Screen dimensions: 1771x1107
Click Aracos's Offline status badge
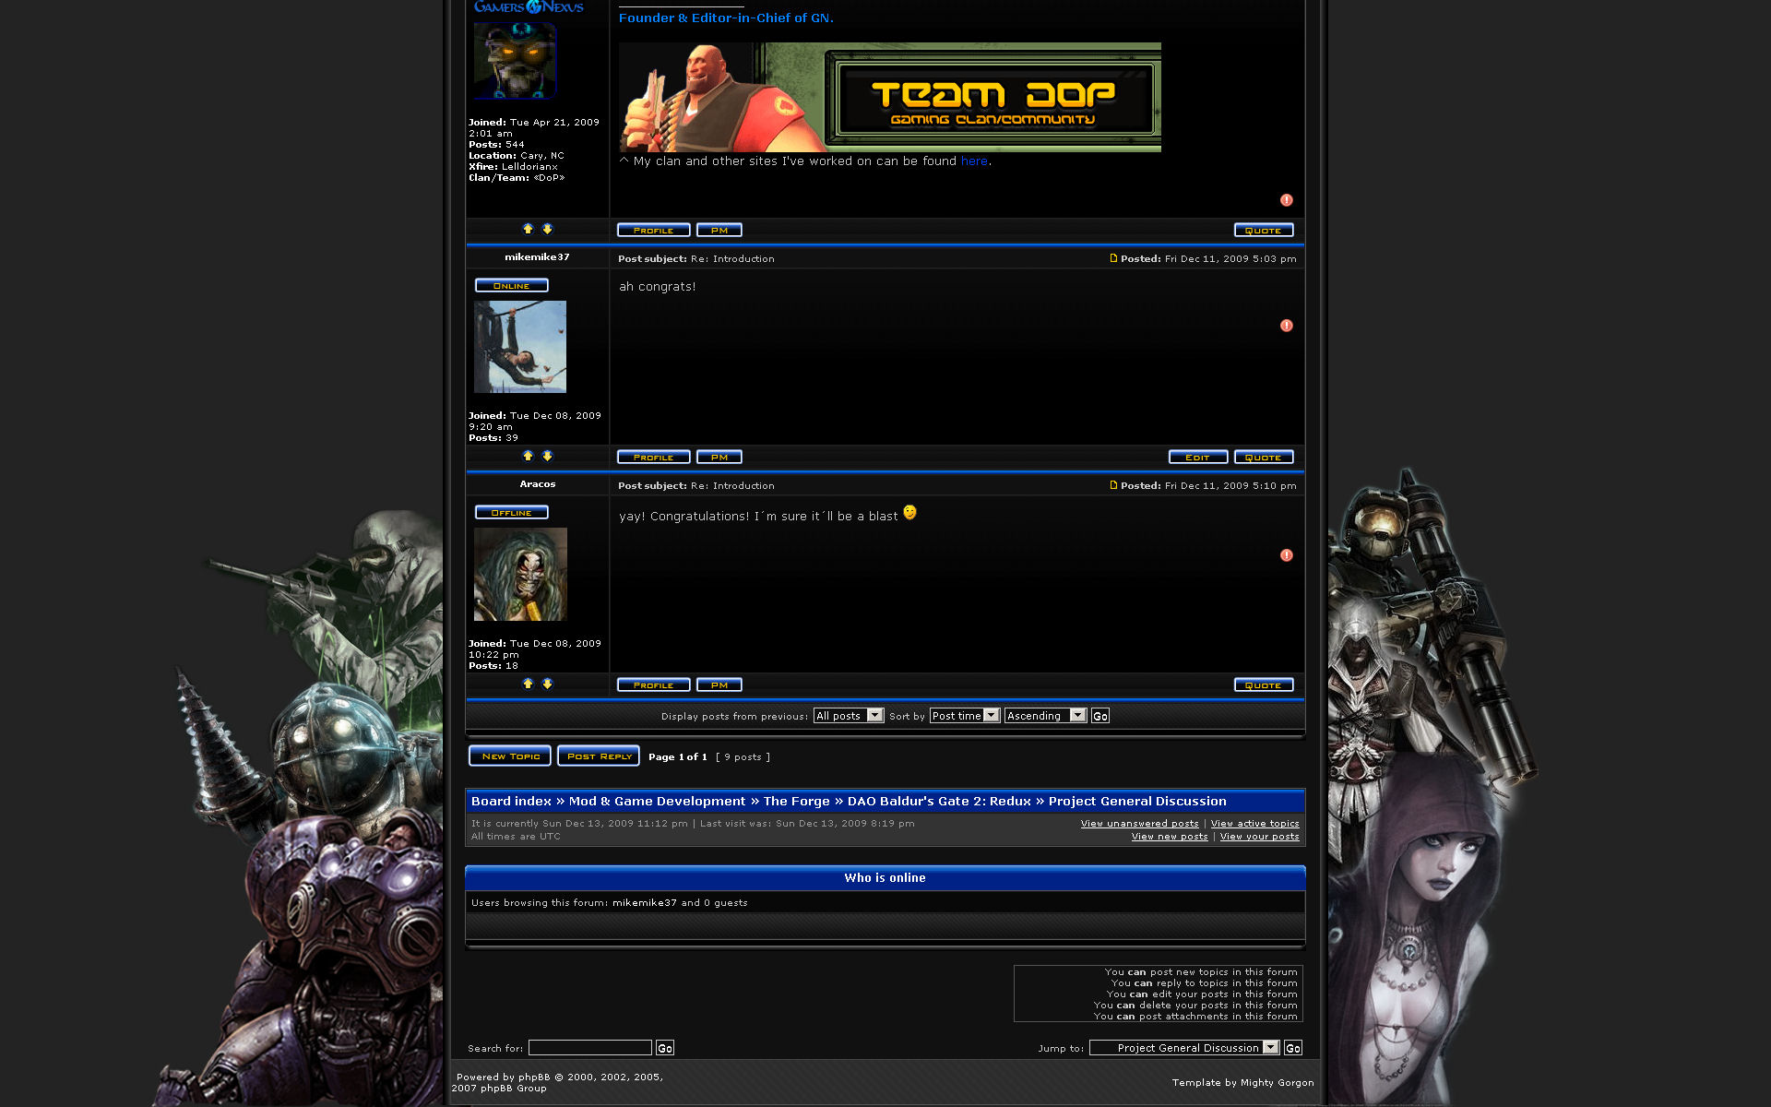click(511, 512)
